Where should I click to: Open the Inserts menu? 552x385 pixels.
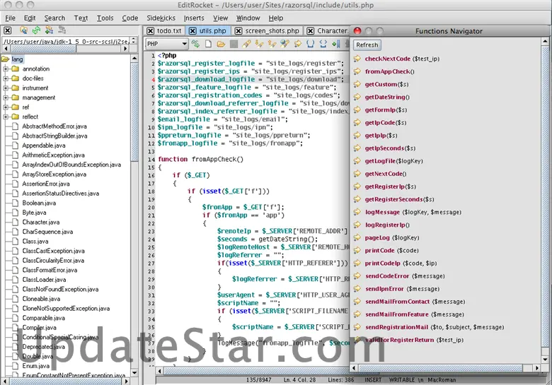point(194,18)
